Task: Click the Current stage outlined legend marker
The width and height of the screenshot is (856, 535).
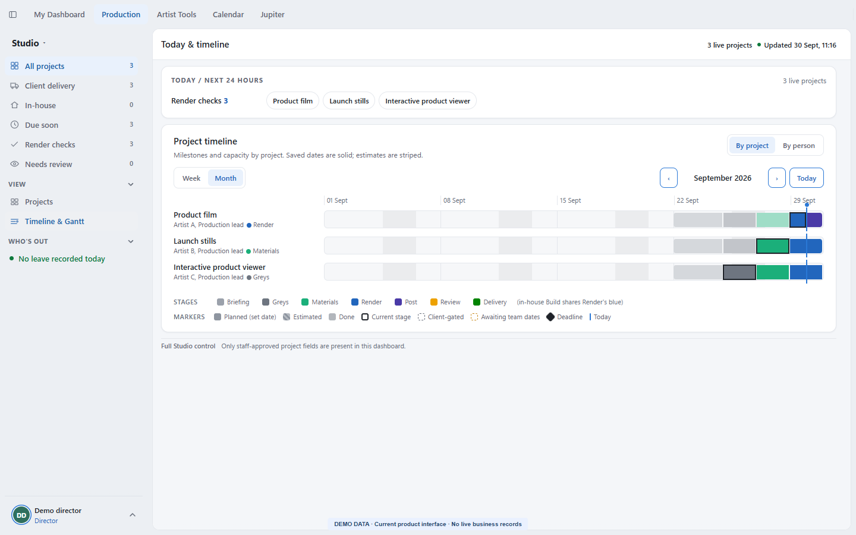Action: pyautogui.click(x=365, y=317)
